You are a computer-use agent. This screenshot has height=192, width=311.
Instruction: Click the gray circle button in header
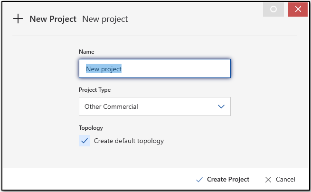pos(273,10)
